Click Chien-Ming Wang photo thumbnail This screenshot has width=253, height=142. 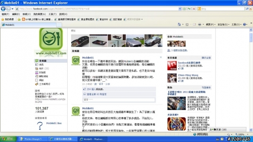(172, 78)
